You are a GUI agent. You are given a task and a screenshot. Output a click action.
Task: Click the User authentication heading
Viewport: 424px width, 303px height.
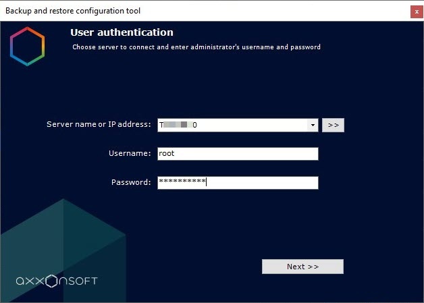tap(122, 32)
